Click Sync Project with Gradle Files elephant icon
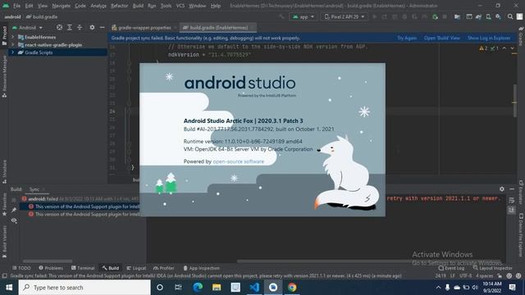The height and width of the screenshot is (295, 525). point(479,16)
